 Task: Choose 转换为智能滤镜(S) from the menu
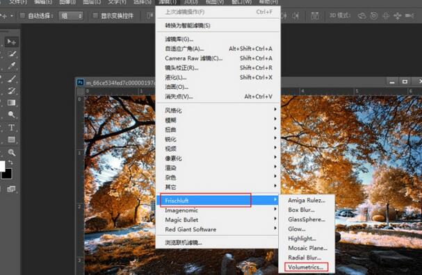click(218, 26)
